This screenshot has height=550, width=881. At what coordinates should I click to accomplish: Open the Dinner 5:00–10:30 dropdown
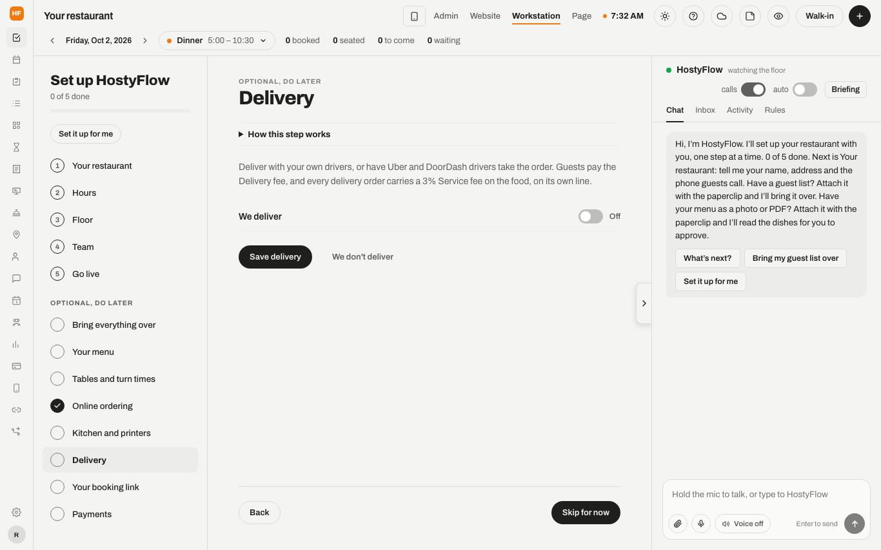pos(217,41)
